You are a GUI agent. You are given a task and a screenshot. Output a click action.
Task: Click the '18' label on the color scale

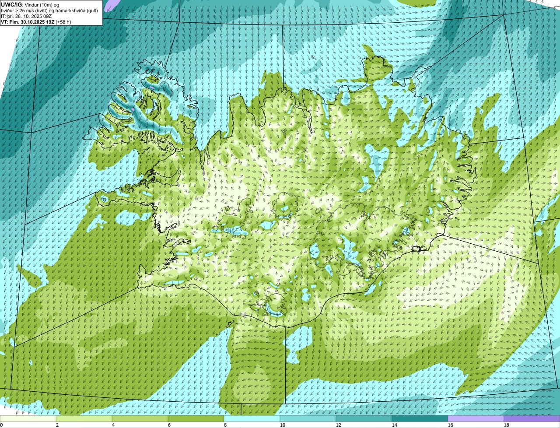[507, 425]
